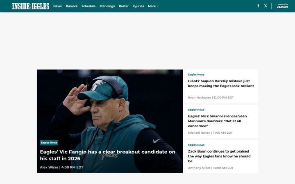Image resolution: width=295 pixels, height=184 pixels.
Task: Open the Vic Fangio breakout candidate headline
Action: (107, 155)
